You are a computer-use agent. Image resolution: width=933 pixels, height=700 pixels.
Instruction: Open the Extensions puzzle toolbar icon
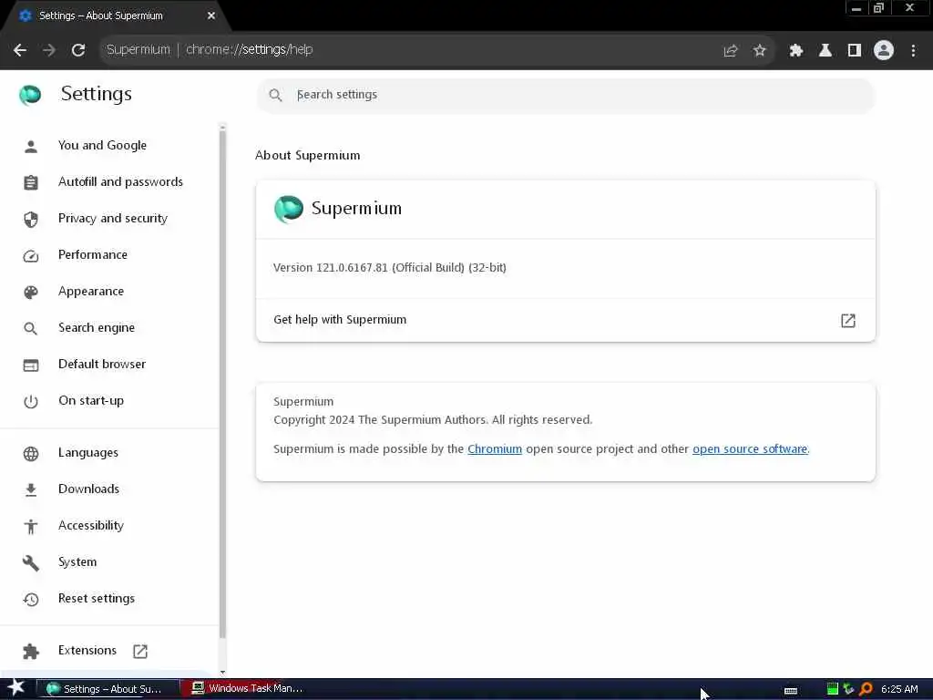point(796,51)
